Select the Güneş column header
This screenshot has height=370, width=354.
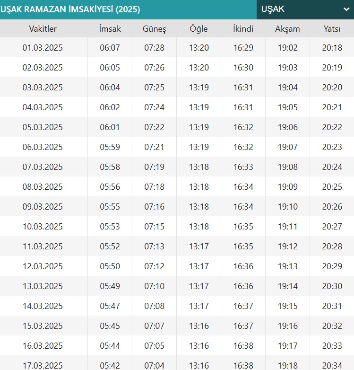(x=155, y=29)
